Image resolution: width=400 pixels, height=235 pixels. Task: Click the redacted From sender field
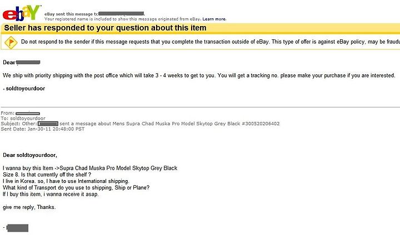(28, 113)
